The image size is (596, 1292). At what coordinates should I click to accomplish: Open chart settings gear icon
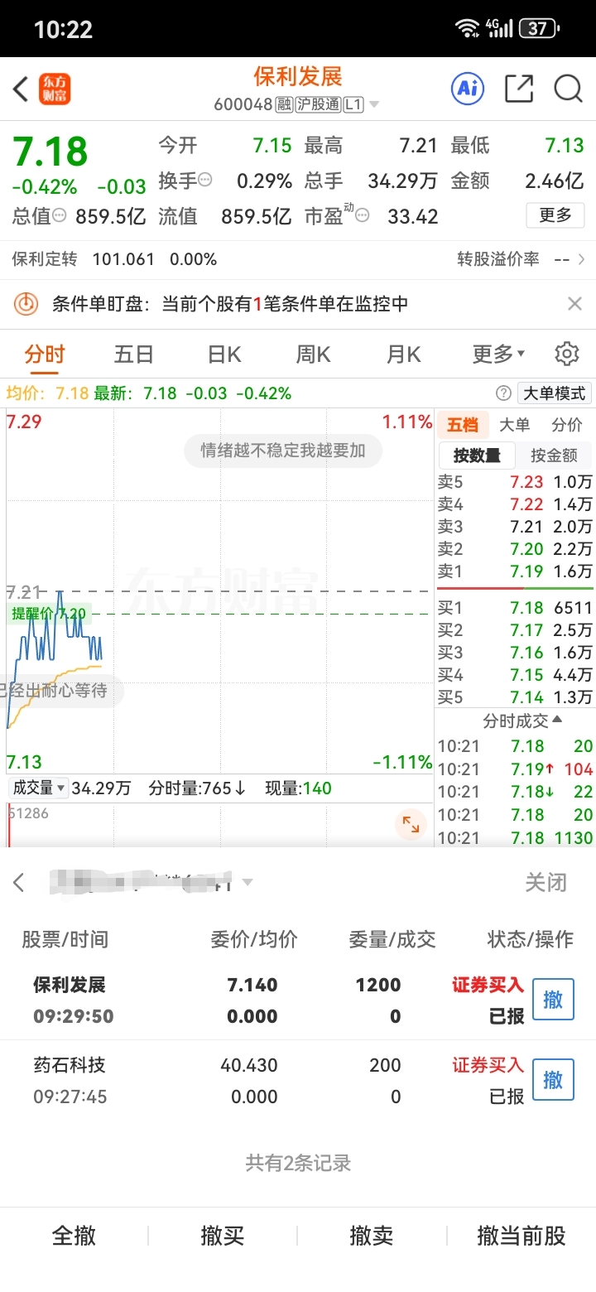coord(566,354)
